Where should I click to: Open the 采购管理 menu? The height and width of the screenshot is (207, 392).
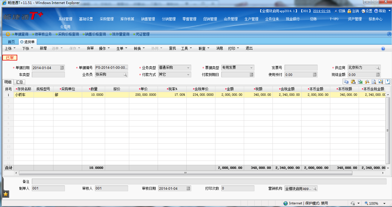tap(107, 19)
